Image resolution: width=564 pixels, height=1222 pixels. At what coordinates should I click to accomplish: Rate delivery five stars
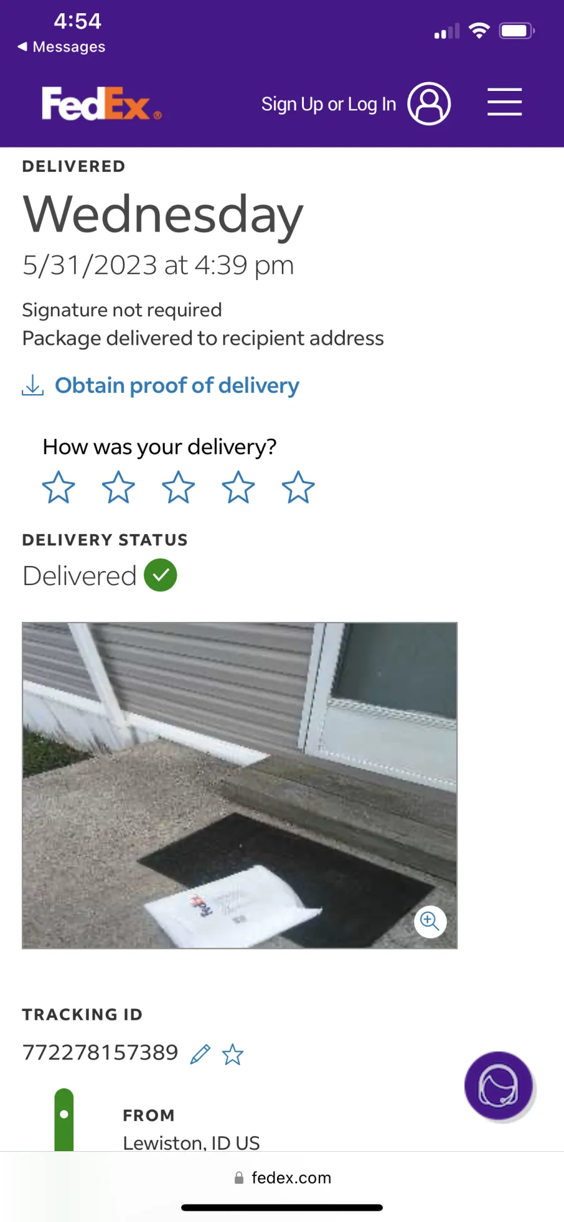click(x=298, y=487)
